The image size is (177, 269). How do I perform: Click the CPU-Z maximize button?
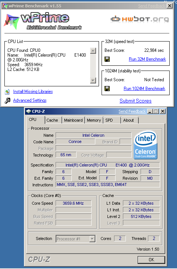click(x=156, y=111)
